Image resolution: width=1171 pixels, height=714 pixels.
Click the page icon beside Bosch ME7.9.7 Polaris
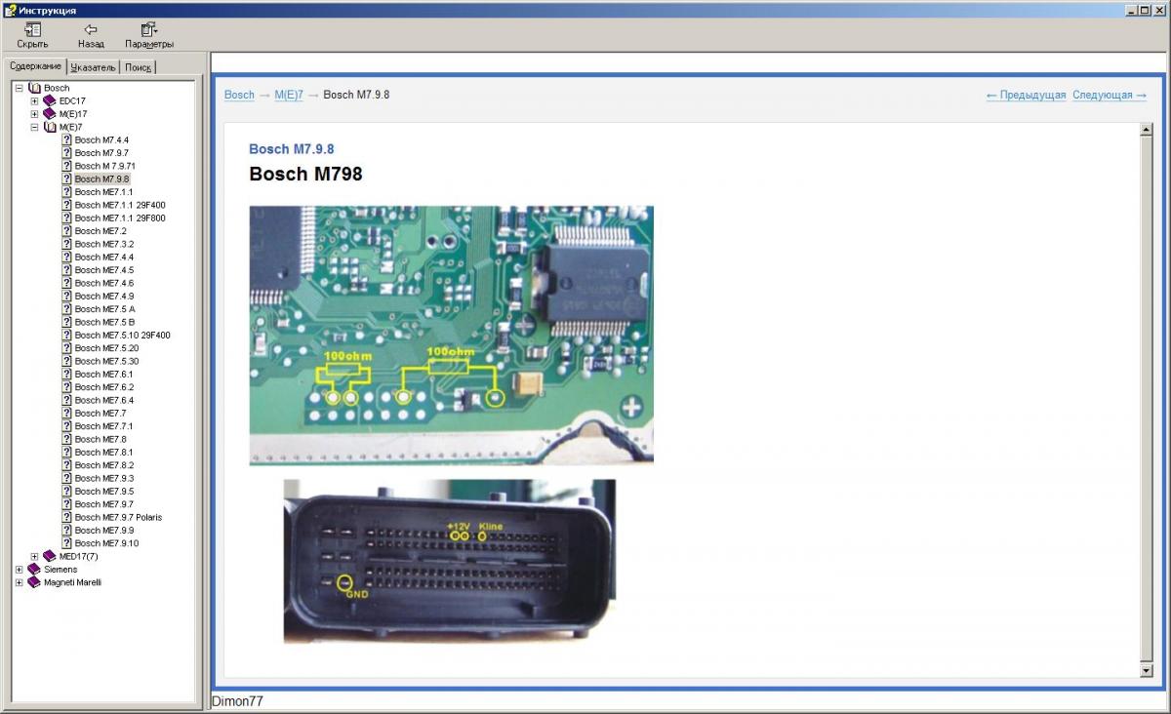[x=66, y=517]
